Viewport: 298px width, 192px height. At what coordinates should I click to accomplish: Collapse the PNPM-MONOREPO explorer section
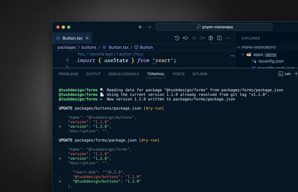click(x=239, y=48)
